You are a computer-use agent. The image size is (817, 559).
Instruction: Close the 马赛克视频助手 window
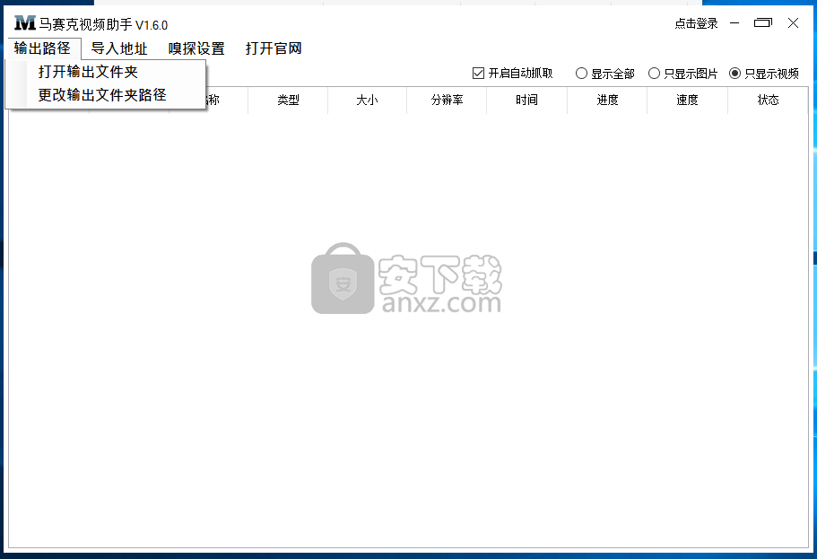[x=793, y=23]
